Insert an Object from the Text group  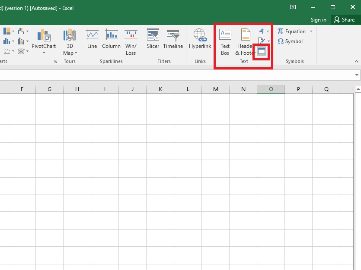click(x=262, y=51)
